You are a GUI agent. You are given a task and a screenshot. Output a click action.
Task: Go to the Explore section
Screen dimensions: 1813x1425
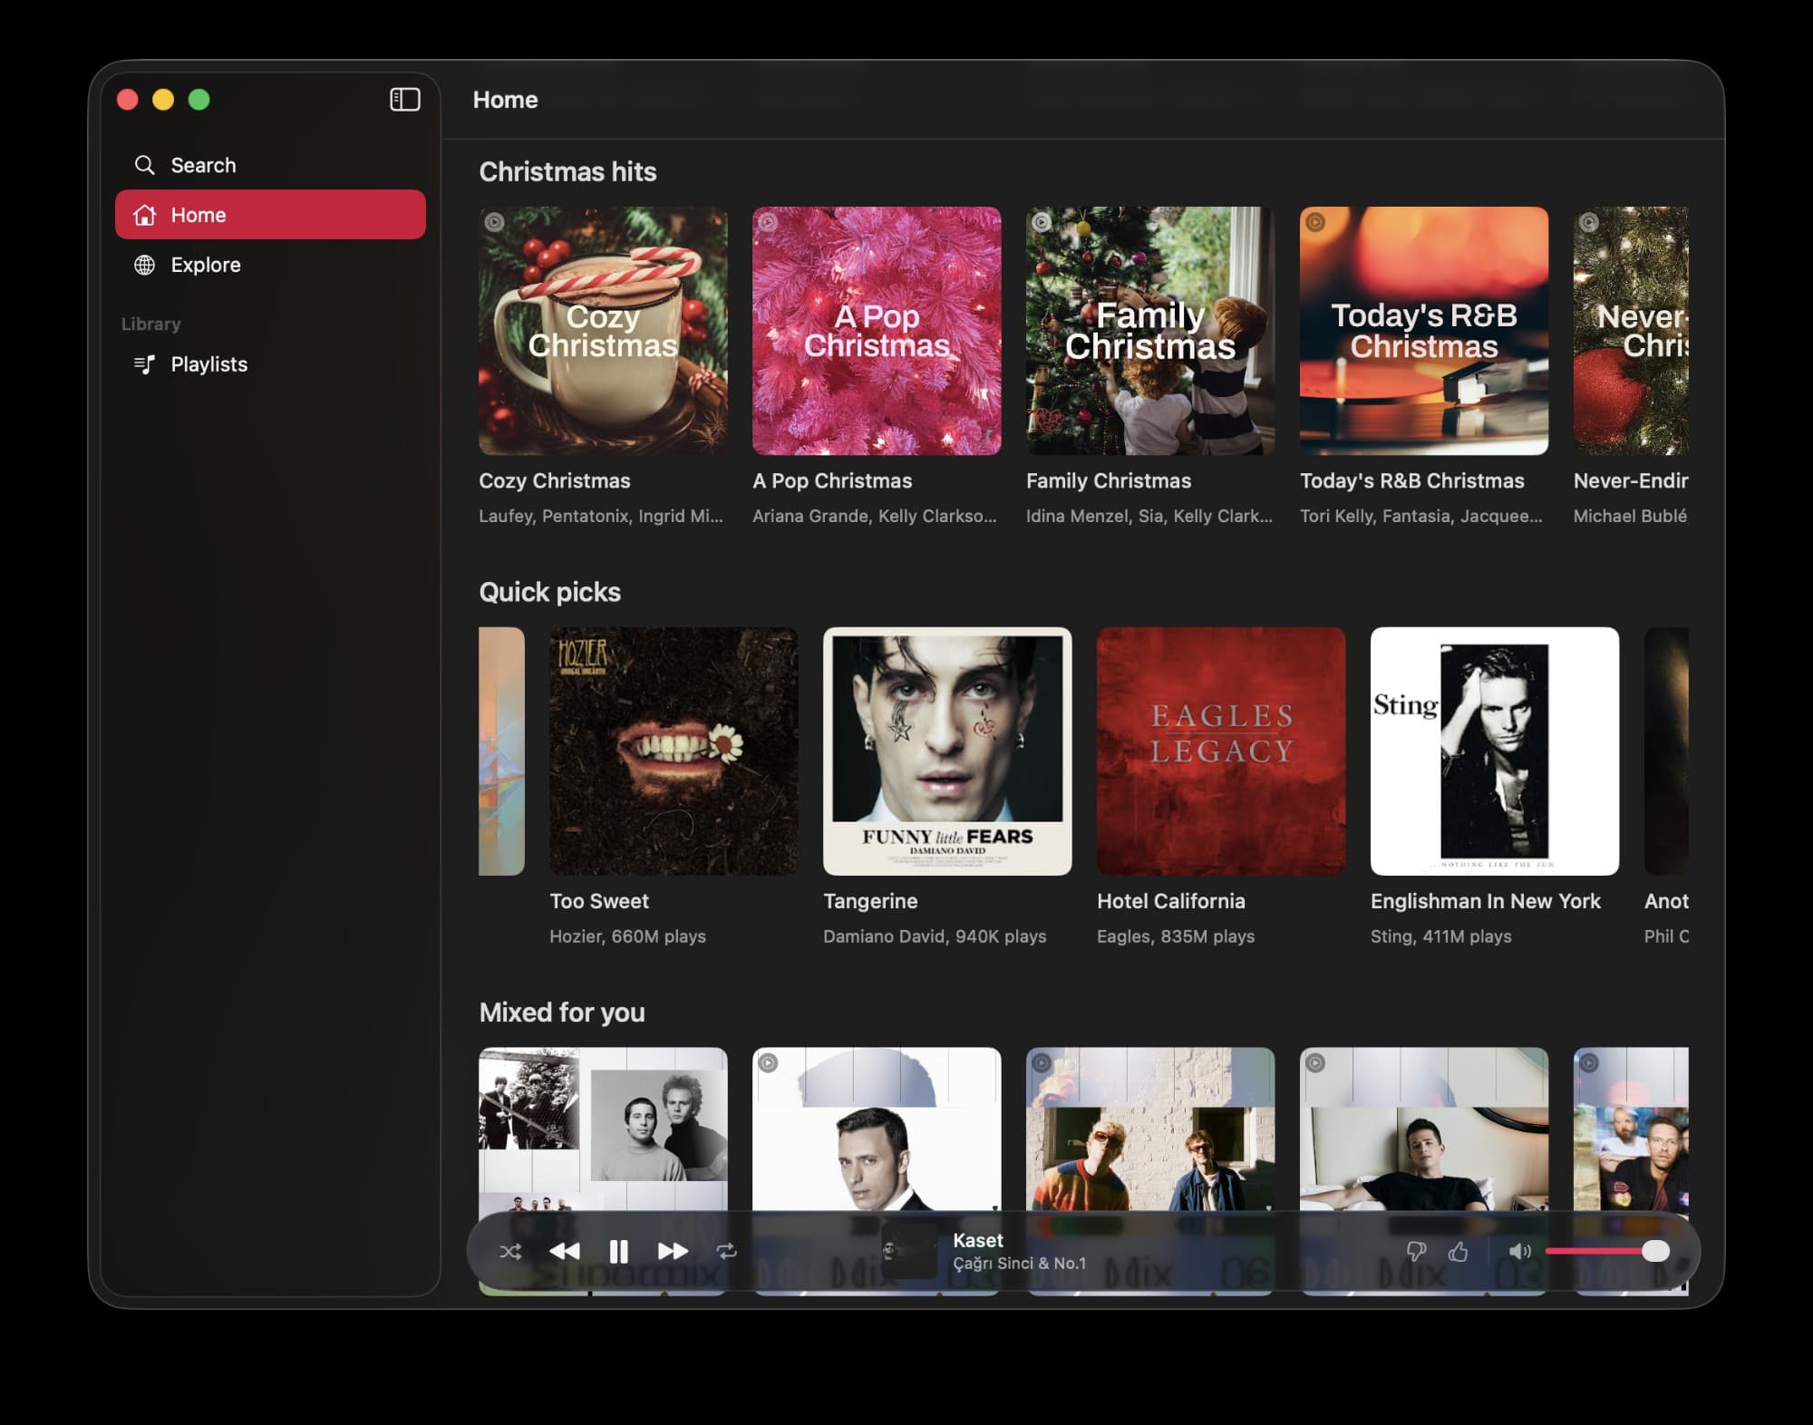point(206,265)
